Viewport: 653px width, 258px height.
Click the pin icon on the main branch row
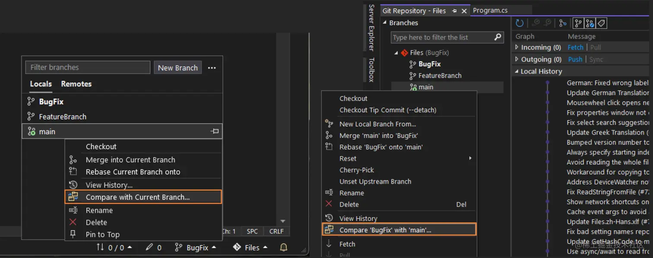click(x=214, y=131)
